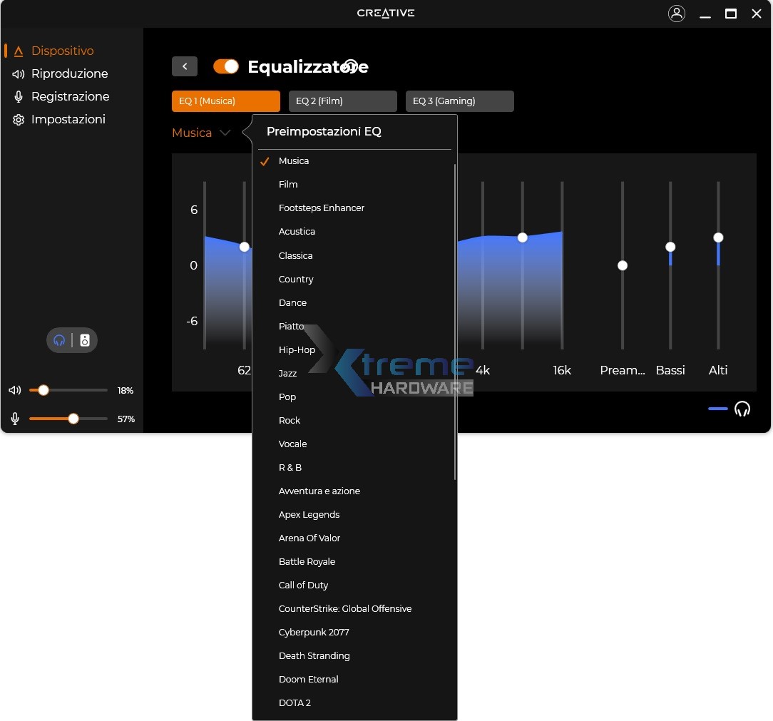Viewport: 773px width, 721px height.
Task: Select the Cyberpunk 2077 preset
Action: [314, 632]
